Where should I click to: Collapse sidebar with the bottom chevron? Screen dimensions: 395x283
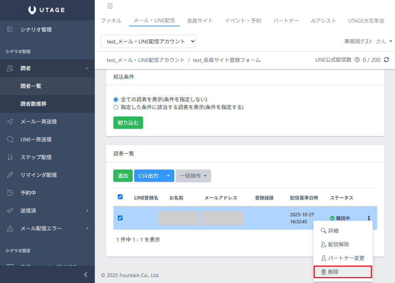click(x=85, y=275)
